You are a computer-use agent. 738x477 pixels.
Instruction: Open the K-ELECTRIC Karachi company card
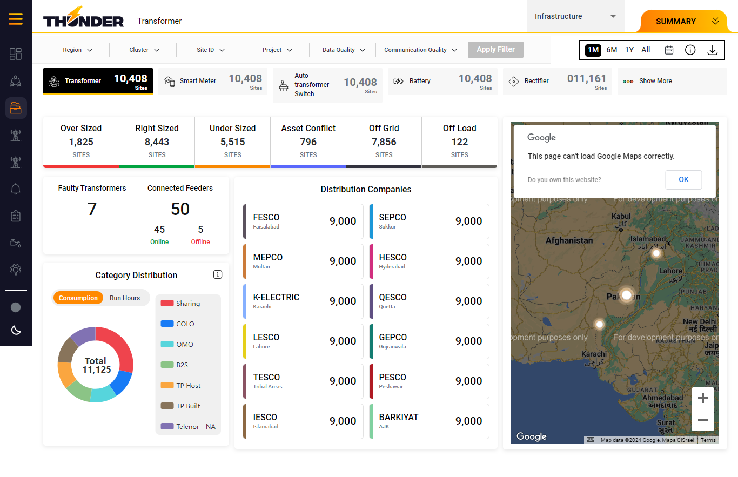303,301
